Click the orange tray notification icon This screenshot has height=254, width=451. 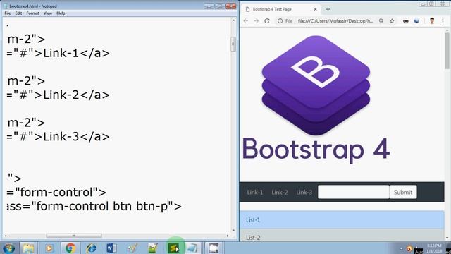point(409,249)
